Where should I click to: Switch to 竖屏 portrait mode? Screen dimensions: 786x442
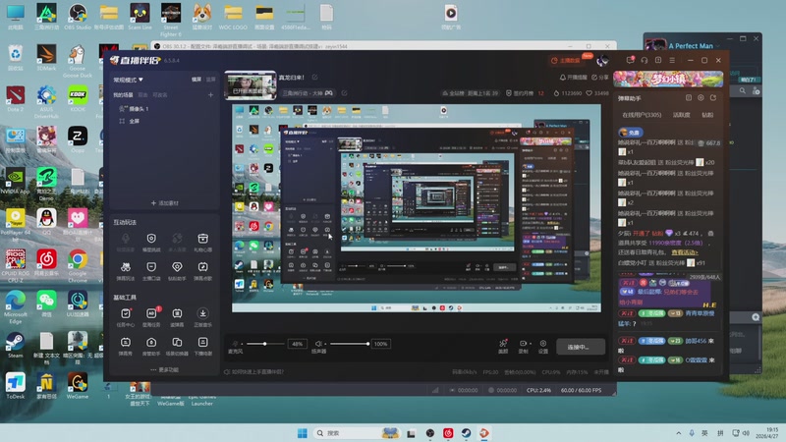click(x=210, y=80)
